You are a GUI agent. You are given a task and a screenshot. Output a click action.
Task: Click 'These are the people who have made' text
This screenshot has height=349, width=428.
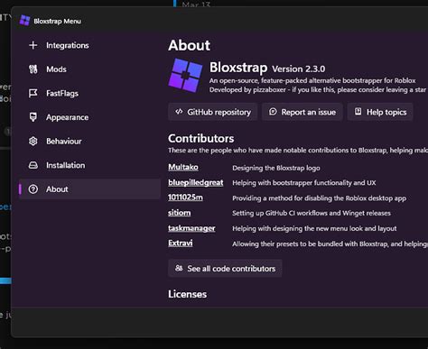click(298, 151)
